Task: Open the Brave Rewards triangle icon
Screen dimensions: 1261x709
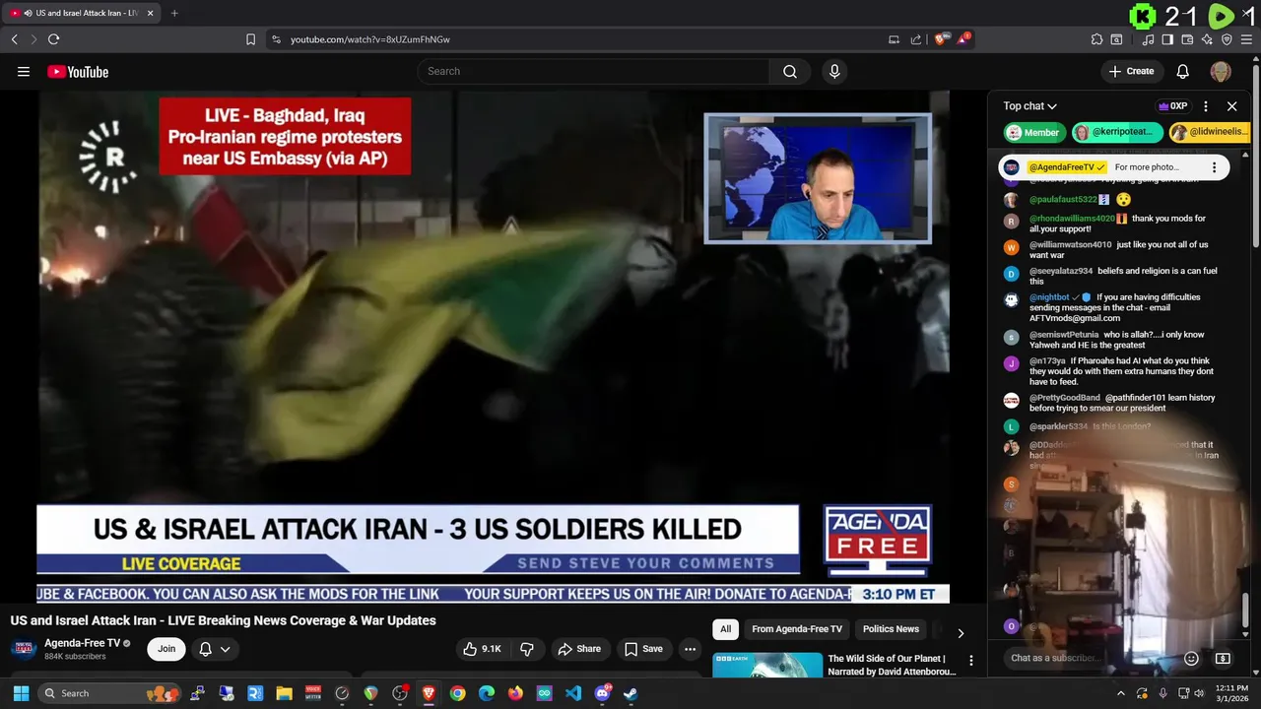Action: coord(963,39)
